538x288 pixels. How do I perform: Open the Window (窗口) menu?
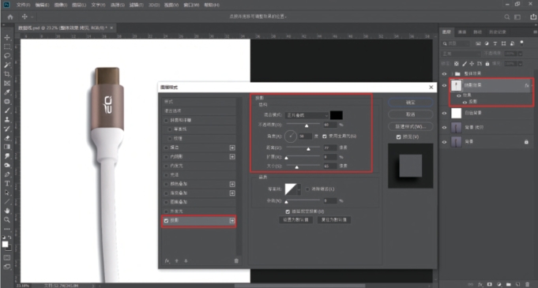point(191,6)
